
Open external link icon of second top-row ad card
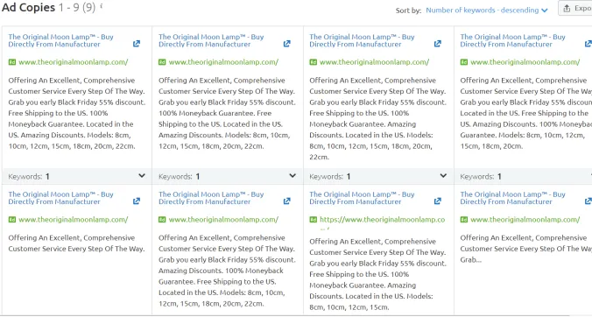(x=287, y=44)
